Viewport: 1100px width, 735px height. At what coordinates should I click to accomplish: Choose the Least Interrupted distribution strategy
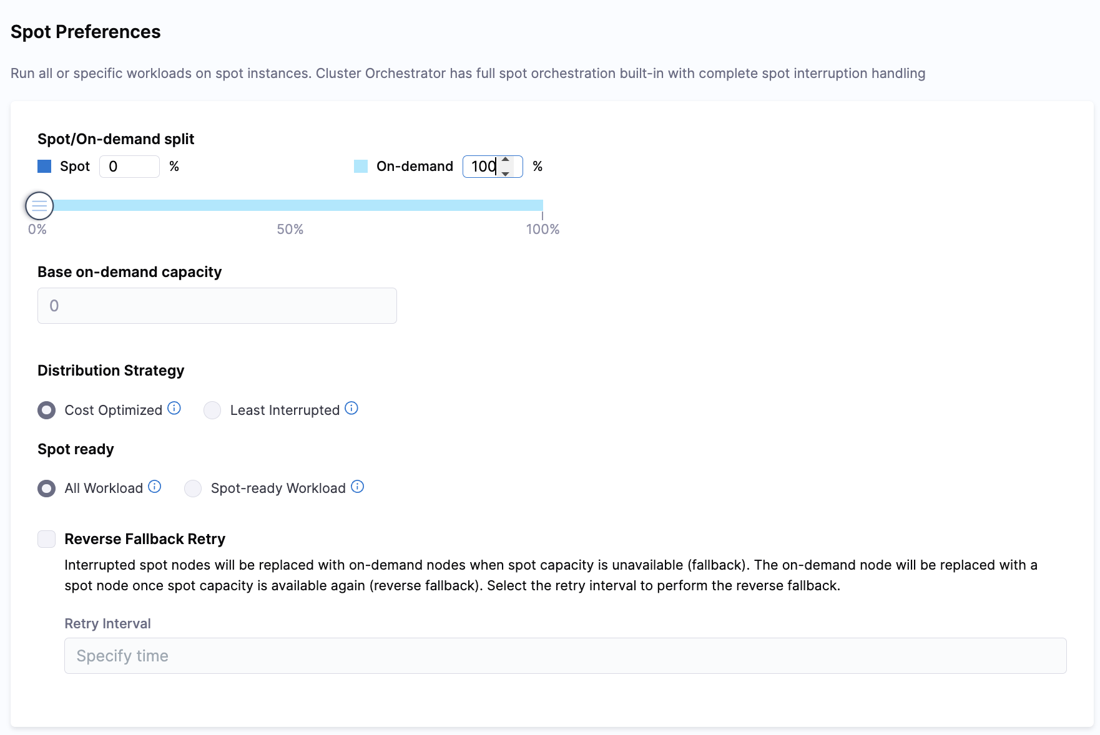point(212,411)
